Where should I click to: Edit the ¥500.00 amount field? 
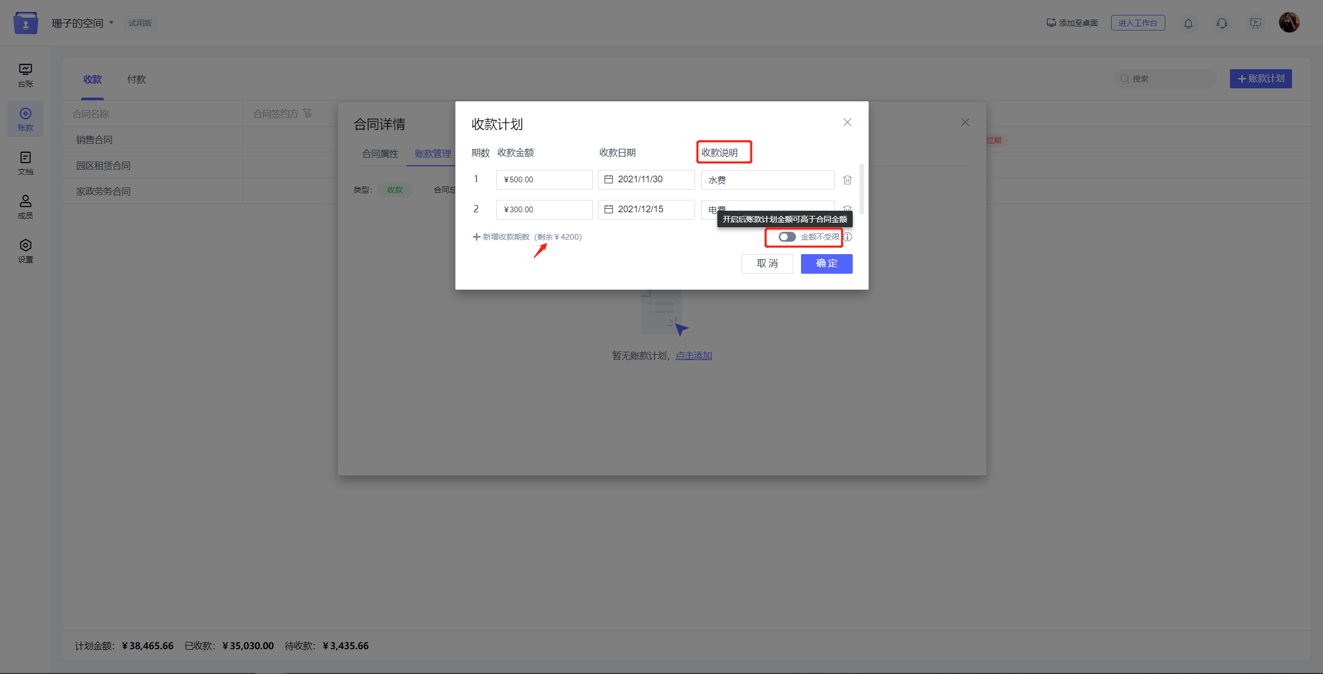[544, 179]
